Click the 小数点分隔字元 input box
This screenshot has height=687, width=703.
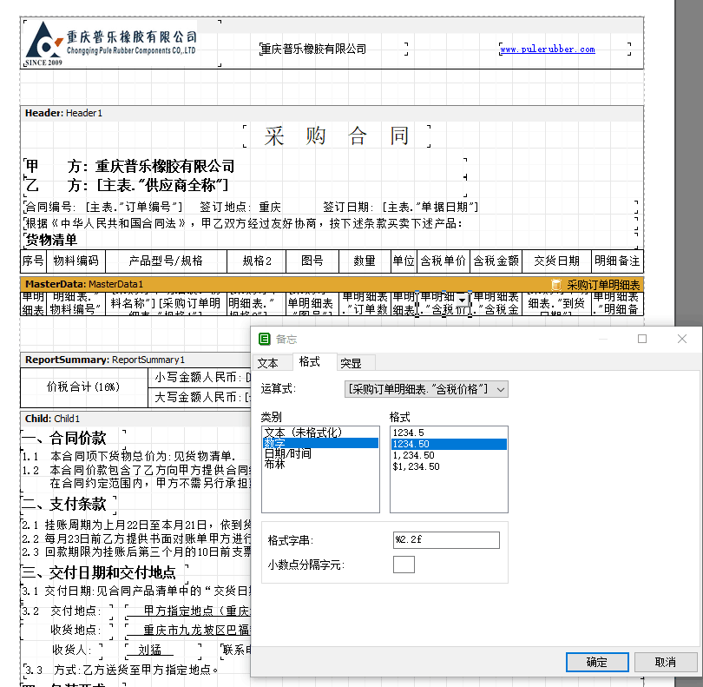[404, 565]
